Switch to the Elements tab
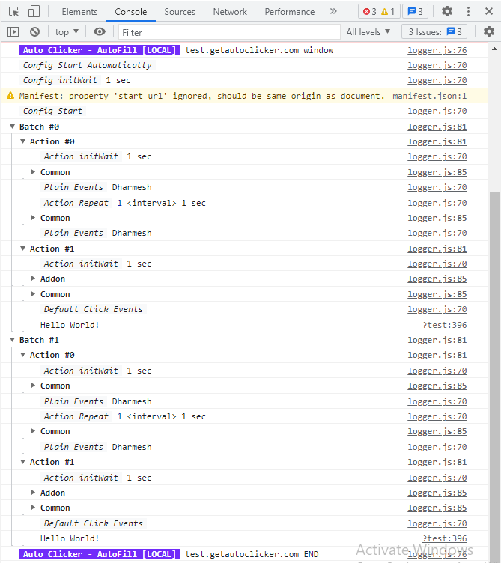This screenshot has width=501, height=563. (79, 12)
